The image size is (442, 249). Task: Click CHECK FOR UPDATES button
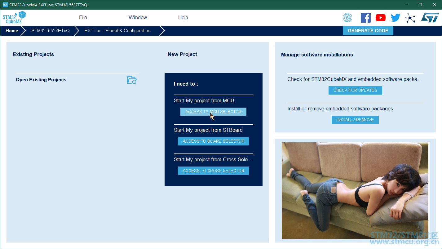point(355,90)
